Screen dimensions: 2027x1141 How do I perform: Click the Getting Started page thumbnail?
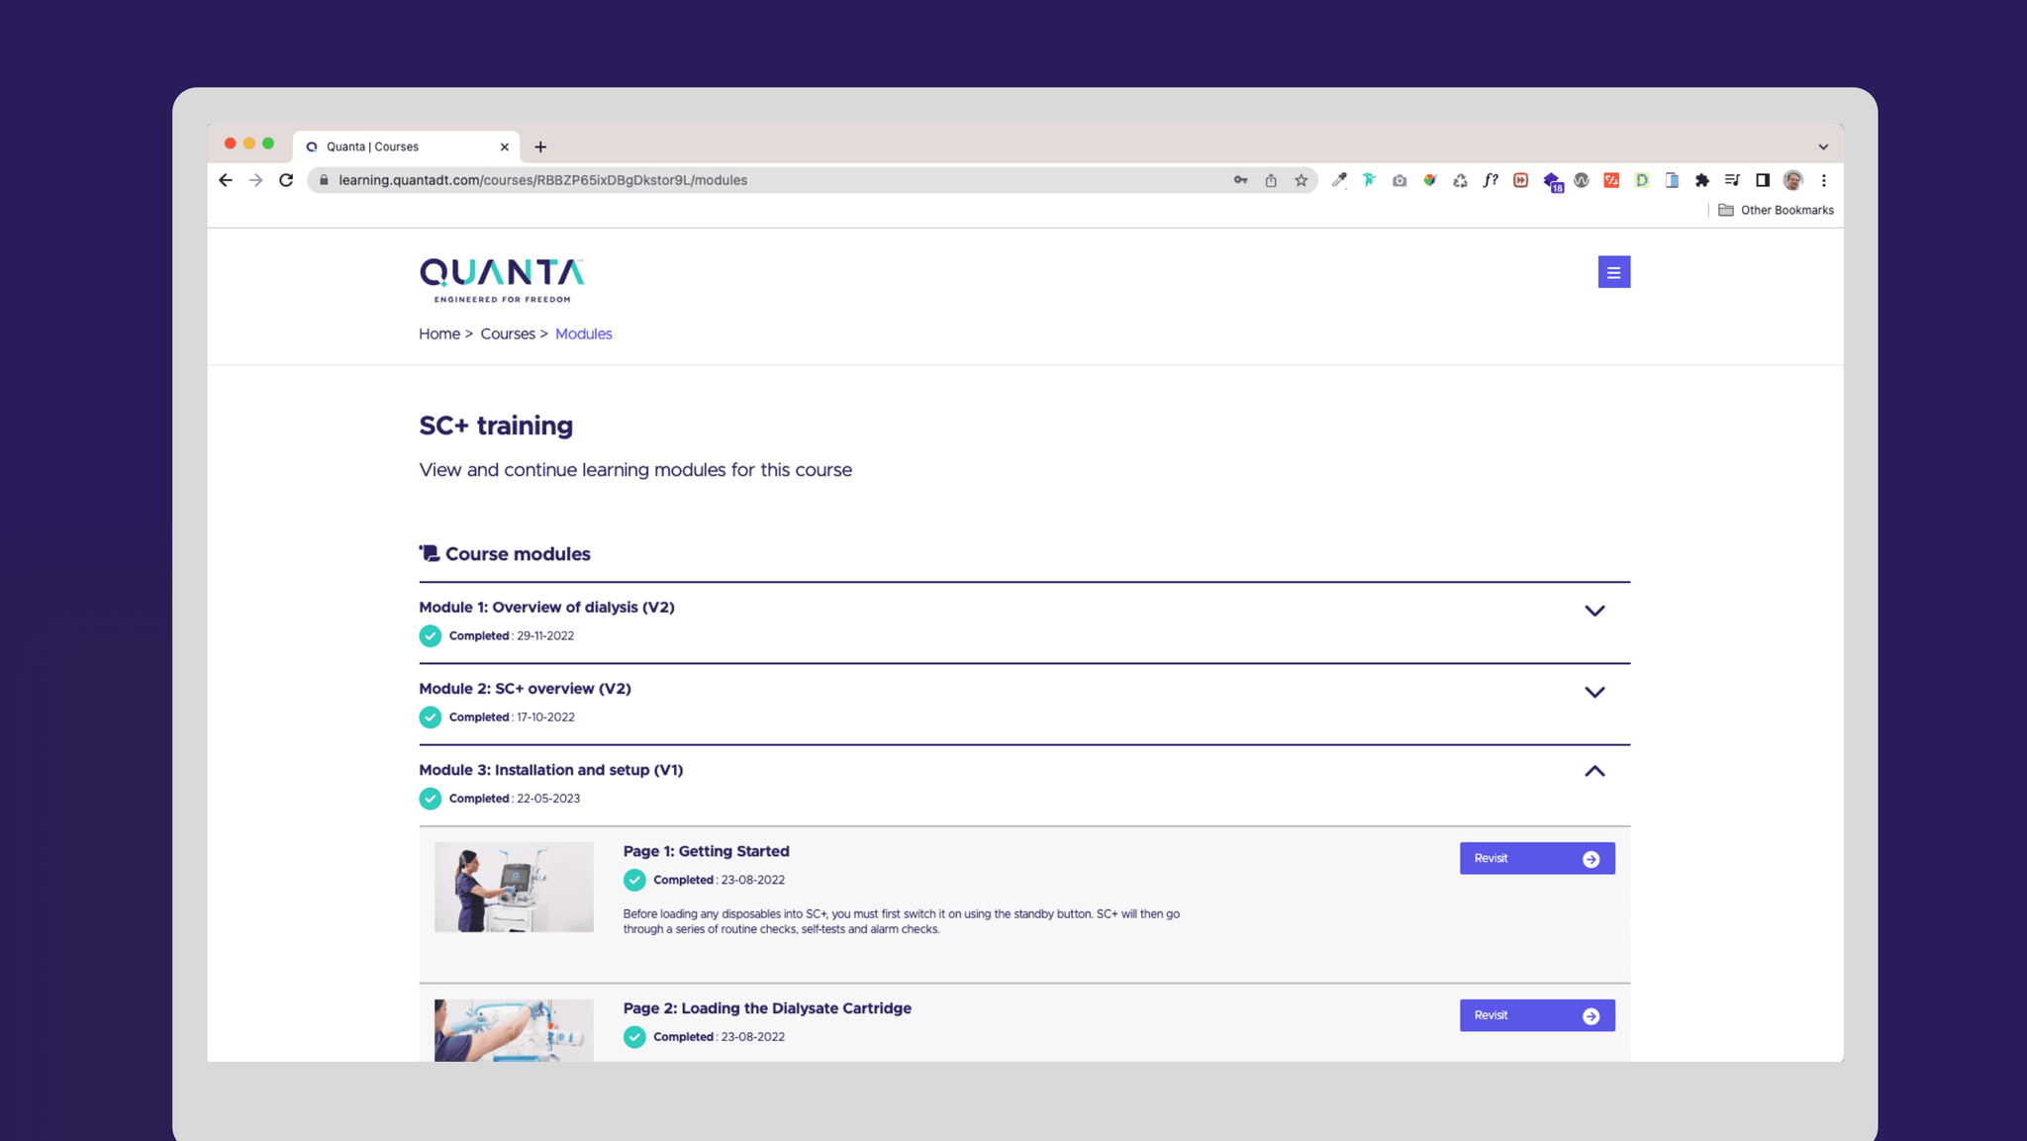click(x=514, y=887)
